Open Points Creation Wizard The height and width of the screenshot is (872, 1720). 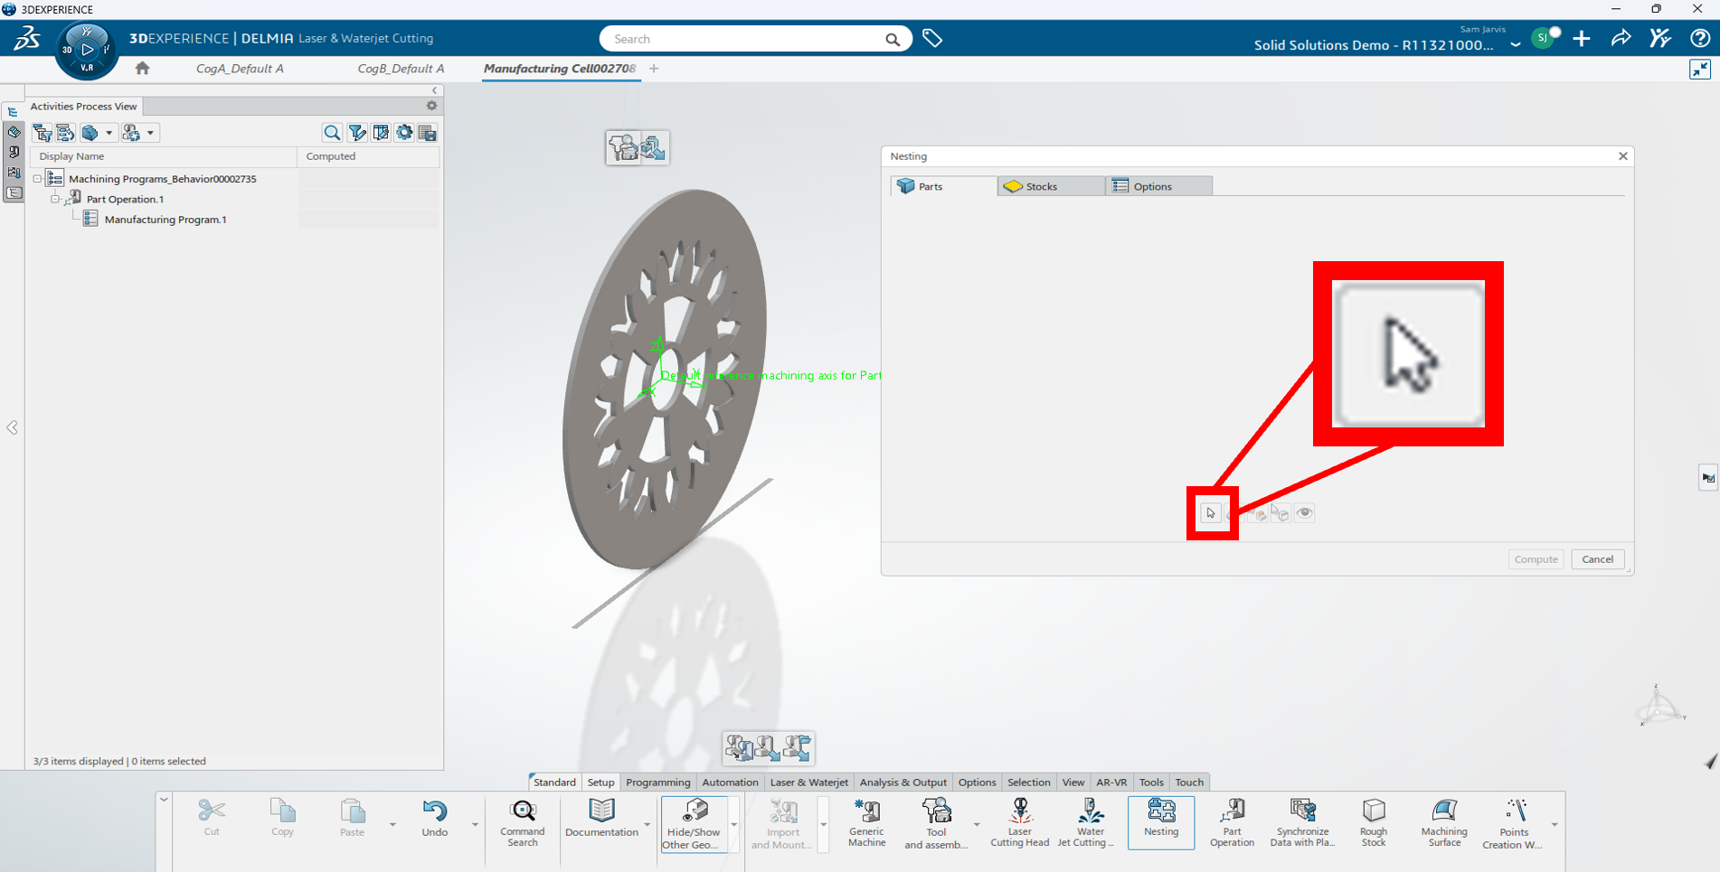click(x=1513, y=823)
